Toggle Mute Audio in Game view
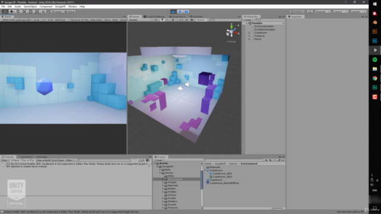Image resolution: width=381 pixels, height=214 pixels. (x=96, y=20)
